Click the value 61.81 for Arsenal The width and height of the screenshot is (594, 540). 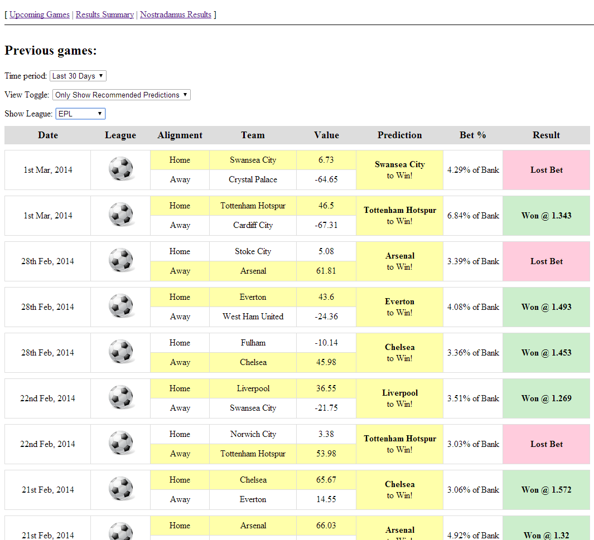coord(326,271)
